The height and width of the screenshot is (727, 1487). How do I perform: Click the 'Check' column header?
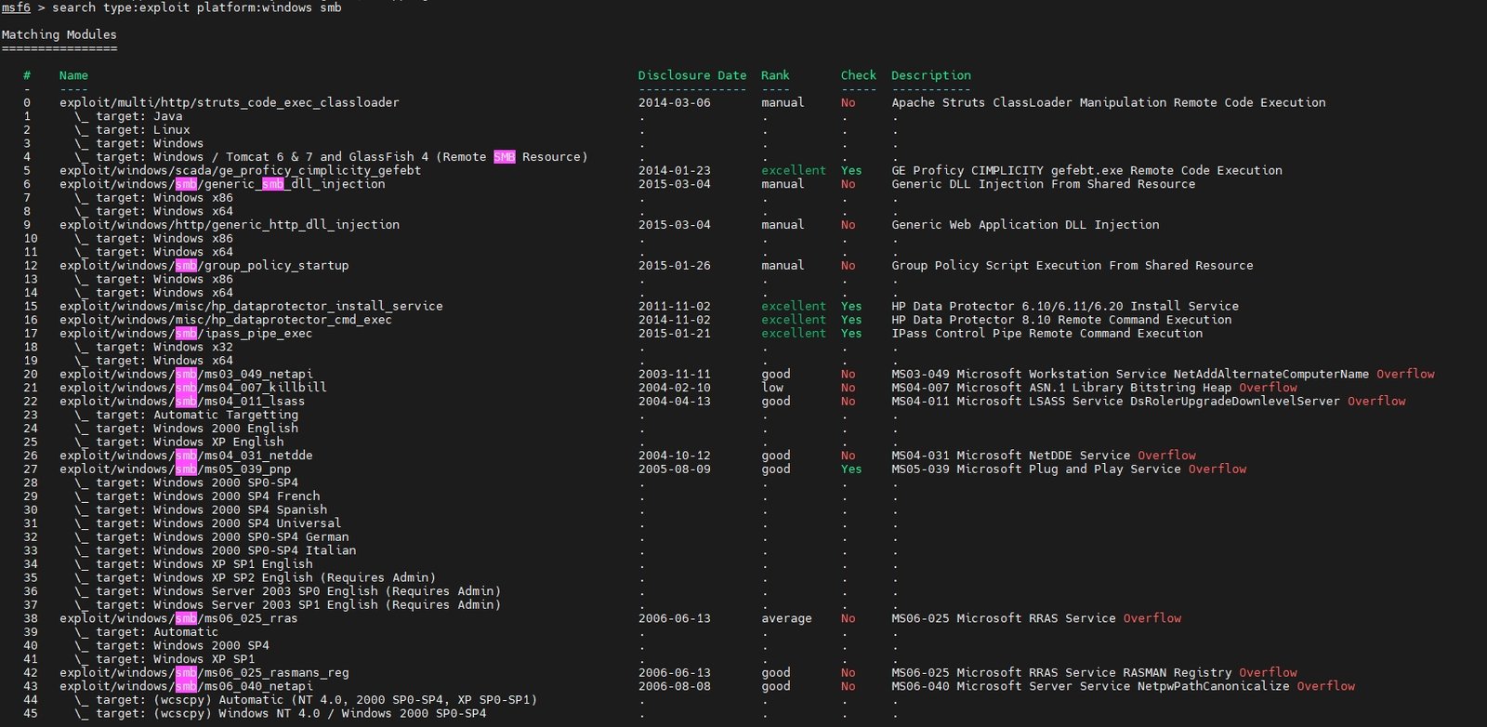click(x=859, y=75)
